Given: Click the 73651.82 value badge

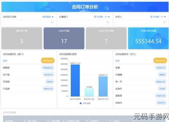Looking at the screenshot, I should pyautogui.click(x=161, y=96).
